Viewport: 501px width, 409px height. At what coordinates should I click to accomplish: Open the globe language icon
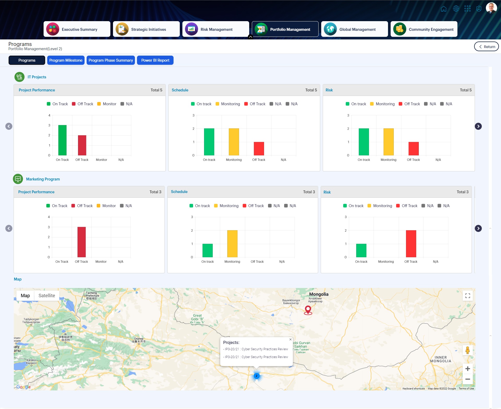(456, 9)
